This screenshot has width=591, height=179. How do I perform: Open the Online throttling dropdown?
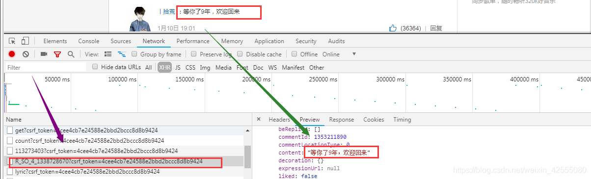point(331,54)
